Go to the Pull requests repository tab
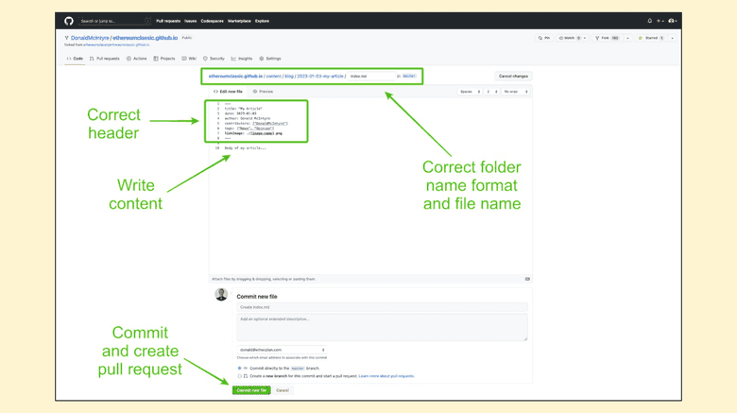The height and width of the screenshot is (413, 737). point(105,59)
